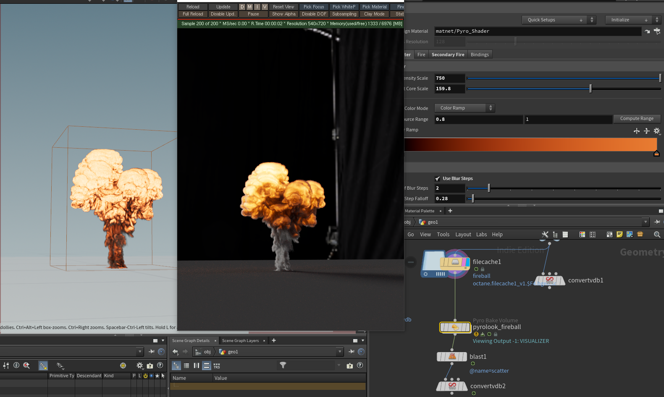
Task: Toggle the D button in render toolbar
Action: point(242,7)
